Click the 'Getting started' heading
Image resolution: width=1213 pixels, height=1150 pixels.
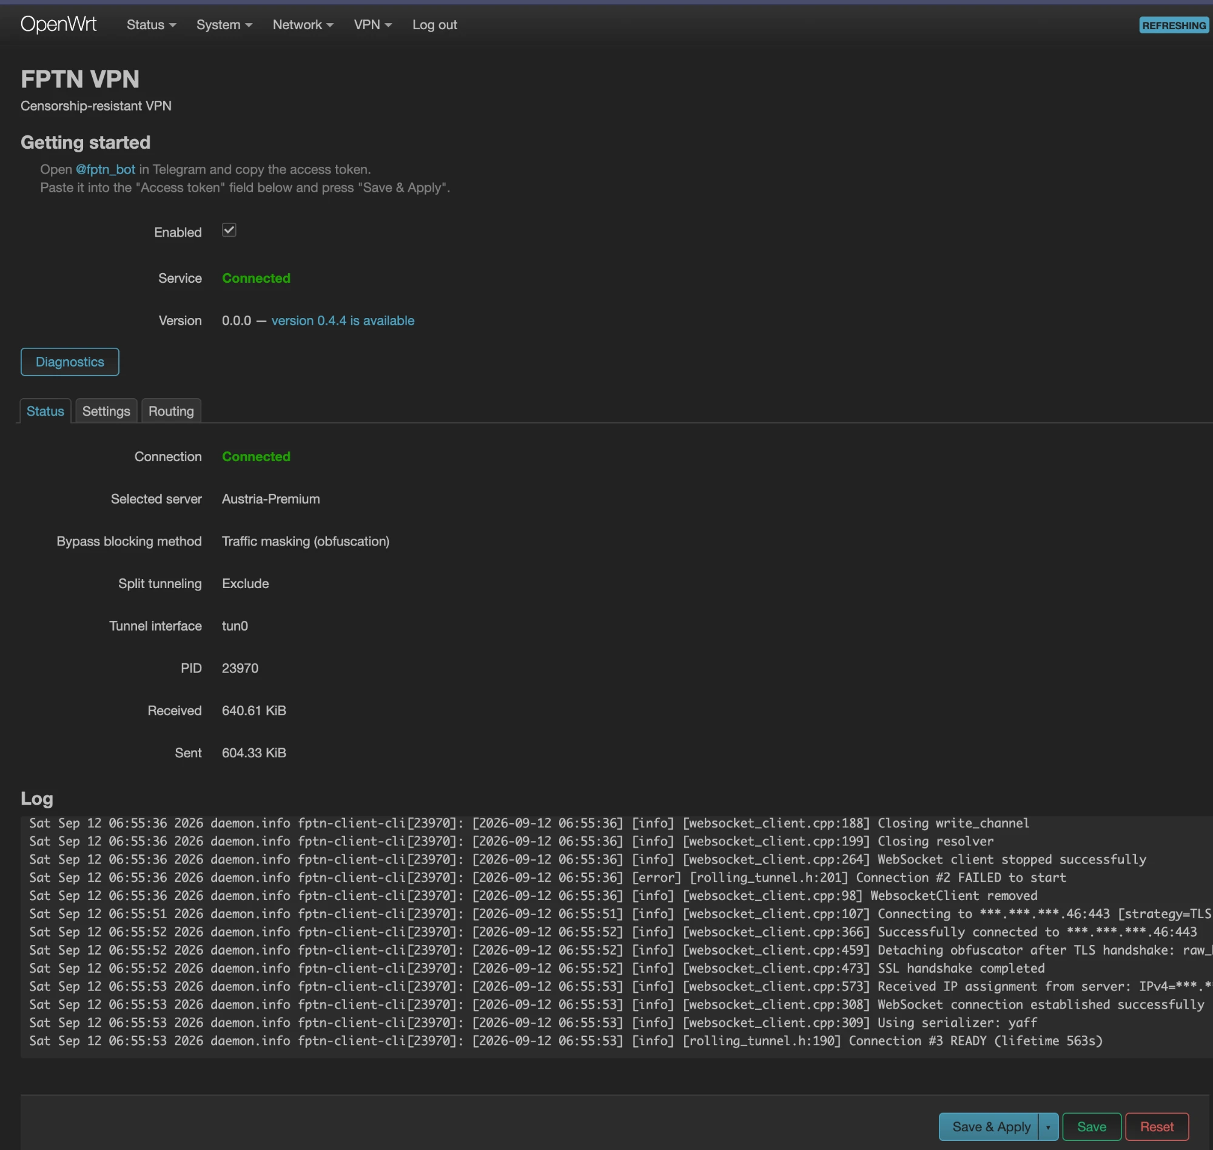pos(85,142)
